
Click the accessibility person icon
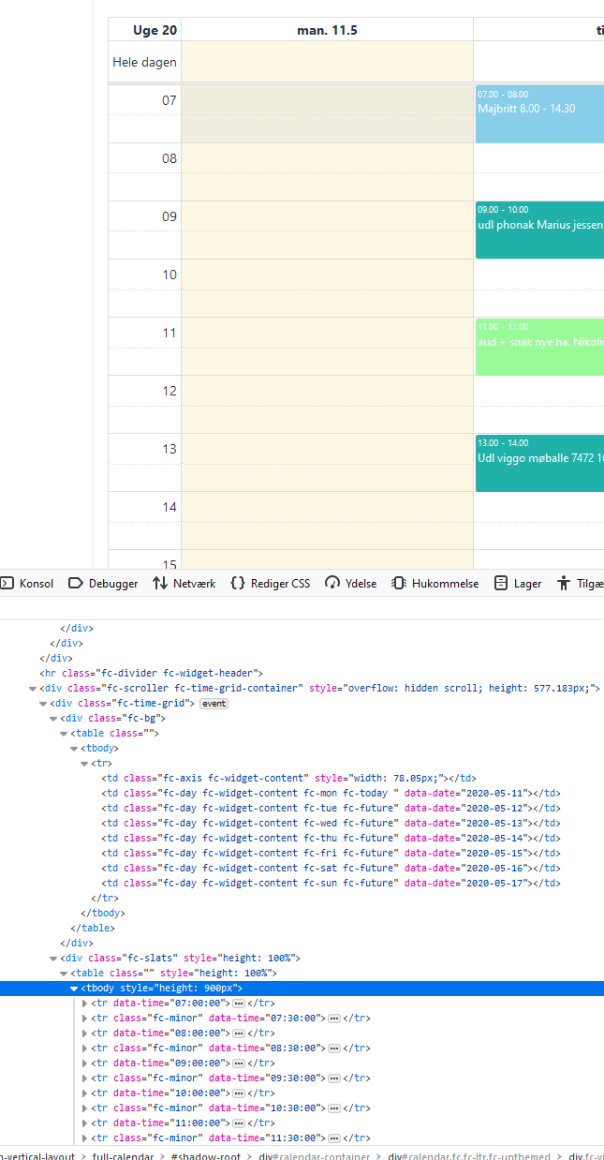point(564,583)
